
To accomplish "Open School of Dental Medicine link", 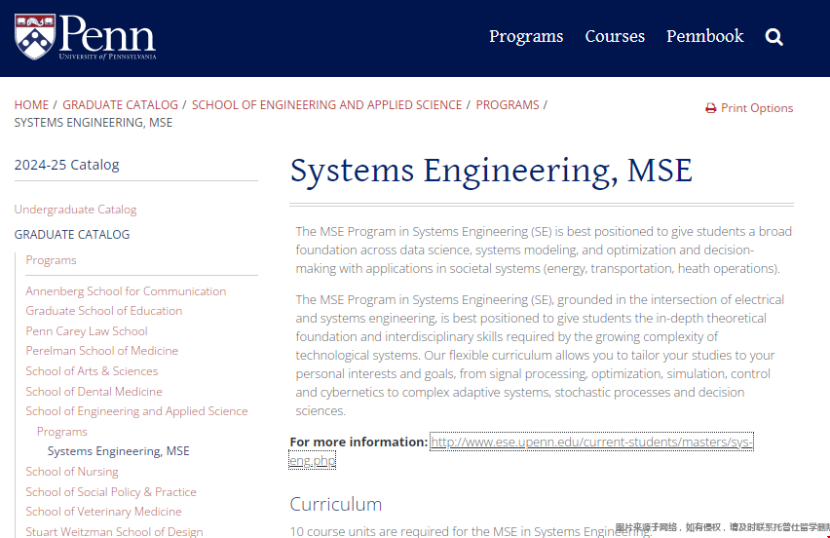I will (x=94, y=392).
